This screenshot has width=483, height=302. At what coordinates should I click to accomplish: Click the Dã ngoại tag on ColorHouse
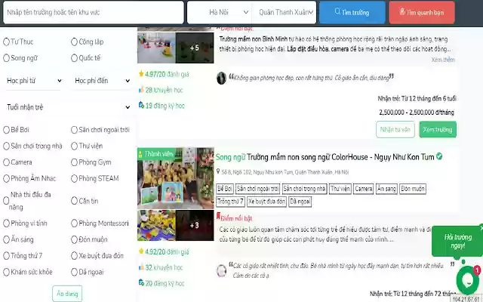tap(300, 202)
